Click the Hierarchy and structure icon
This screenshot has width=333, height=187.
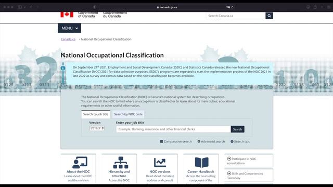click(x=121, y=163)
